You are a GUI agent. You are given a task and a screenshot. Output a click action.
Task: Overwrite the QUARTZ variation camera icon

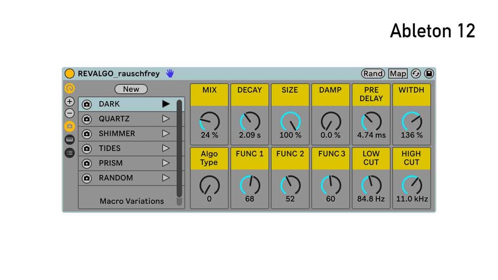coord(87,119)
